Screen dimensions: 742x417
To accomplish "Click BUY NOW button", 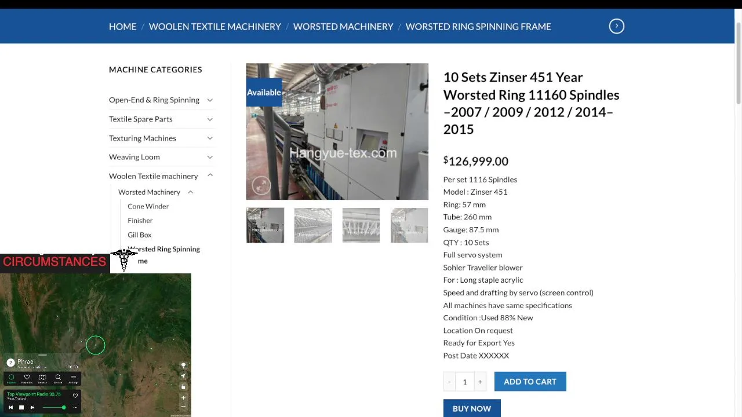I will pos(472,408).
